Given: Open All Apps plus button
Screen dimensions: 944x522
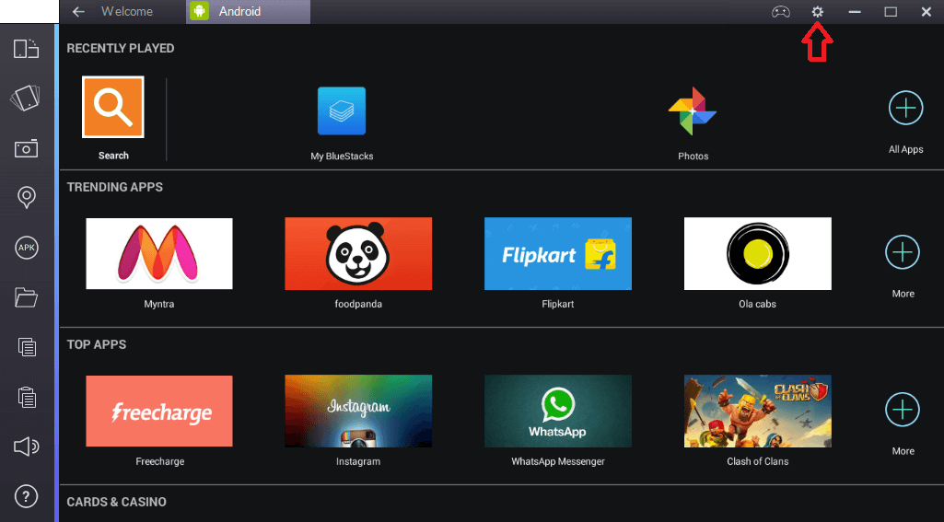Looking at the screenshot, I should click(x=905, y=108).
